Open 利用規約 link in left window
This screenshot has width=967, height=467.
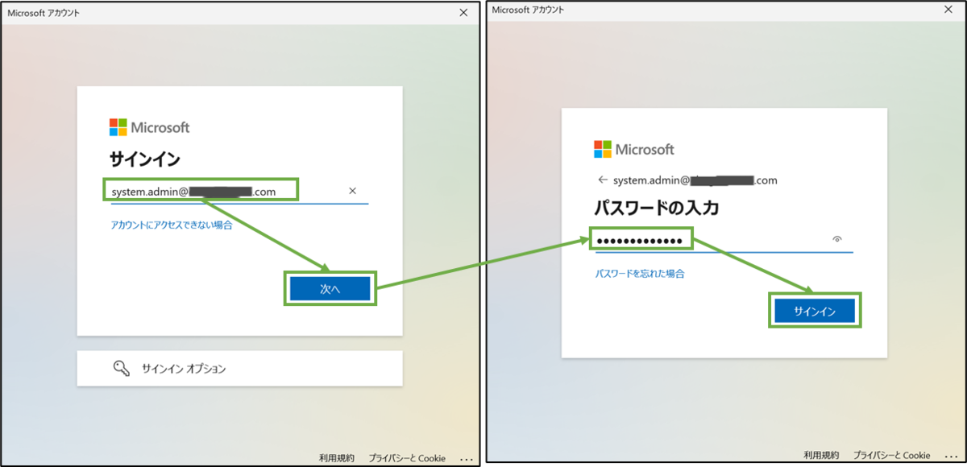tap(337, 458)
